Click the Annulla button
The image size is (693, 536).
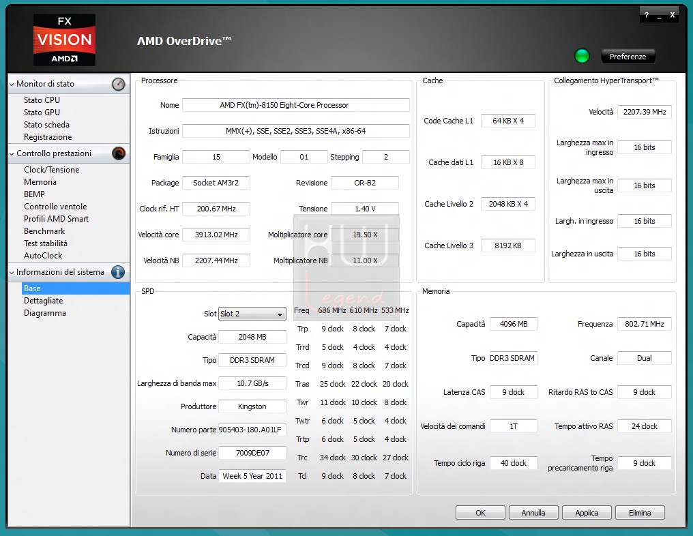[x=533, y=513]
